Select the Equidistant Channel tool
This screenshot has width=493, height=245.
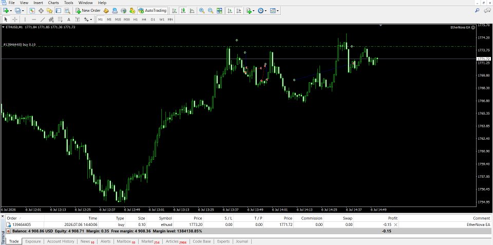[x=51, y=20]
